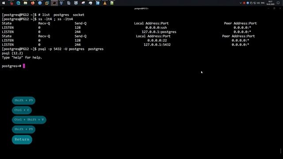Click the terminal scrollbar thumb
This screenshot has height=159, width=283.
(x=281, y=151)
